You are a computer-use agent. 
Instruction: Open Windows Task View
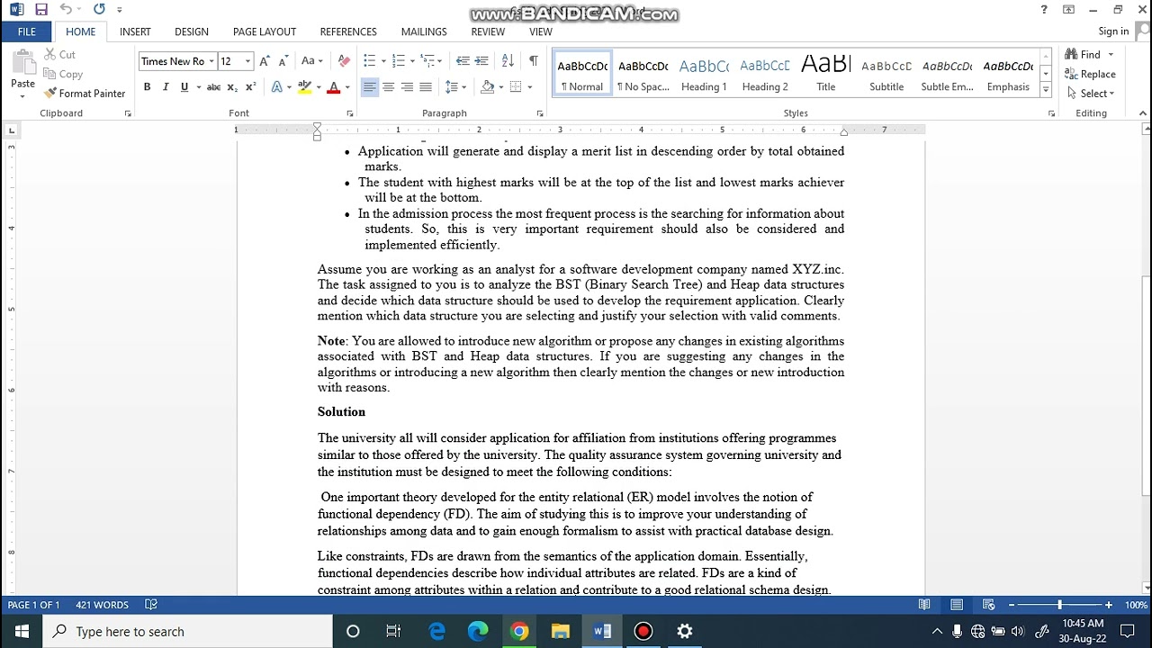click(393, 632)
